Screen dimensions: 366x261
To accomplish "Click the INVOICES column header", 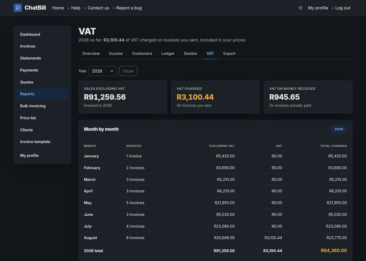I will (x=134, y=146).
